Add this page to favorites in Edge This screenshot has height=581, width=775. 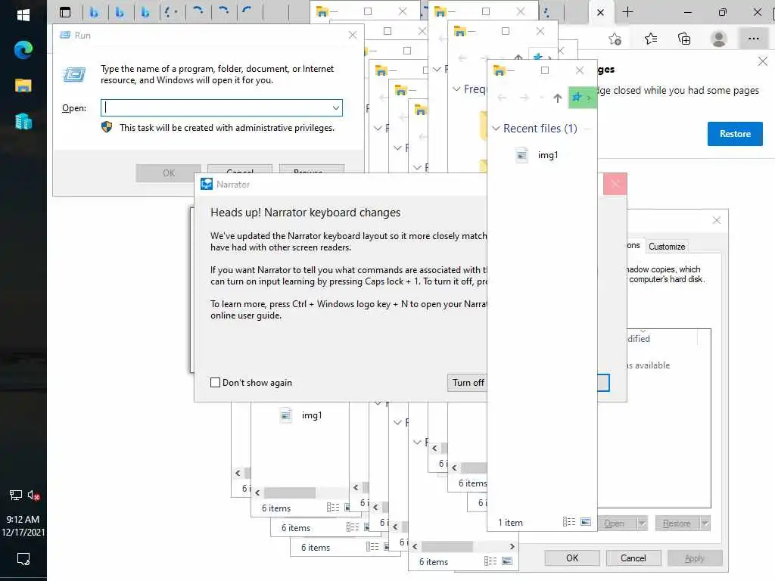tap(615, 39)
